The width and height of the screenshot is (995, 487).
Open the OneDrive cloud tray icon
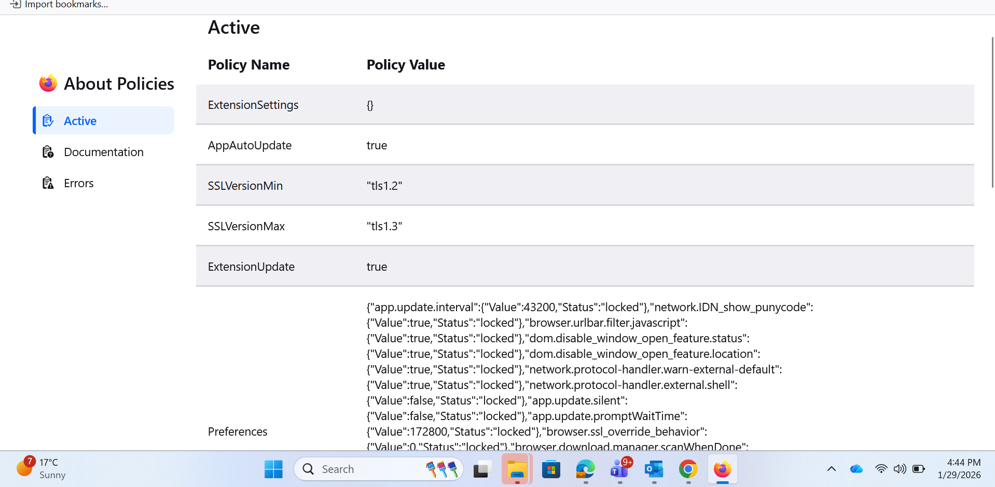[x=856, y=469]
